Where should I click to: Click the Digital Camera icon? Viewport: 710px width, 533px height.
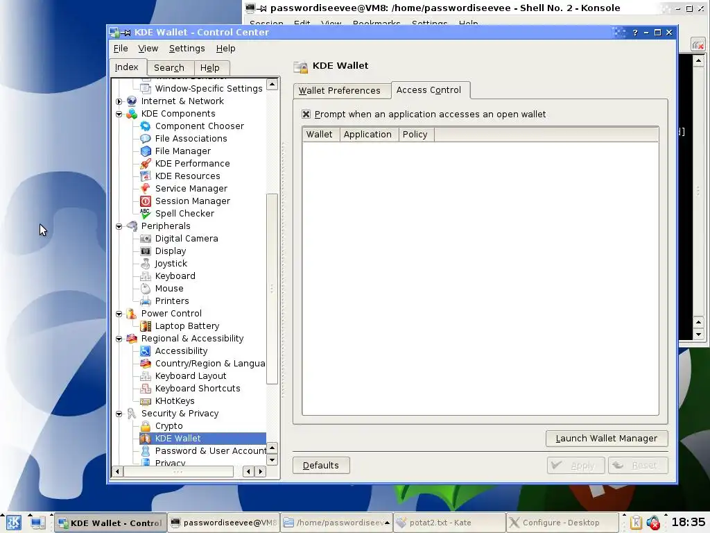pos(146,239)
